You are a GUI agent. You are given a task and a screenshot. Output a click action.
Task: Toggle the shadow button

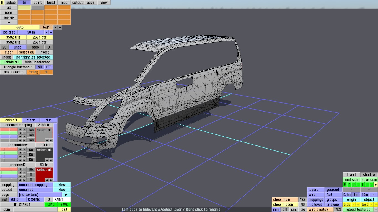(x=369, y=175)
